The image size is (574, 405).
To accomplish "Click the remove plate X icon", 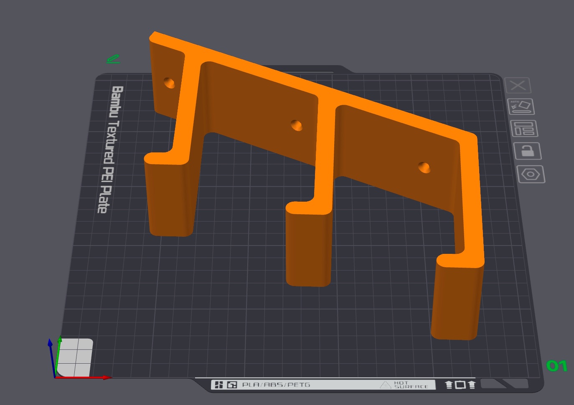I will click(x=518, y=86).
